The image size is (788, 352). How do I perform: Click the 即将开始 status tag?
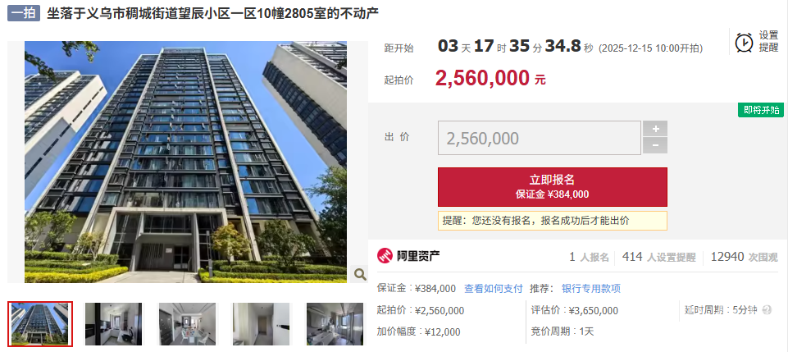(761, 110)
